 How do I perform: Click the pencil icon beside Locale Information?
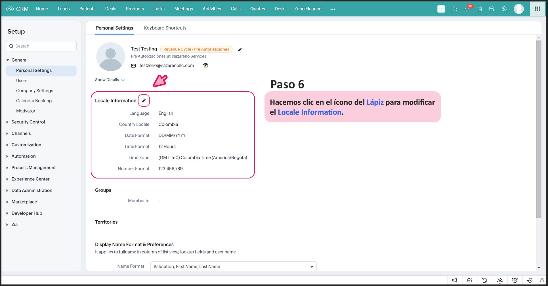pos(144,100)
